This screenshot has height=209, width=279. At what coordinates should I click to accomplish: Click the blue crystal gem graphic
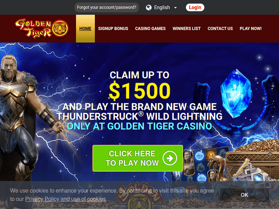pos(236,94)
